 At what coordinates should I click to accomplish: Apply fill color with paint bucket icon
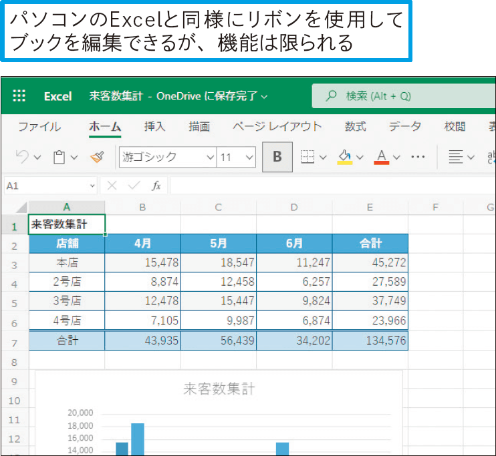[345, 157]
